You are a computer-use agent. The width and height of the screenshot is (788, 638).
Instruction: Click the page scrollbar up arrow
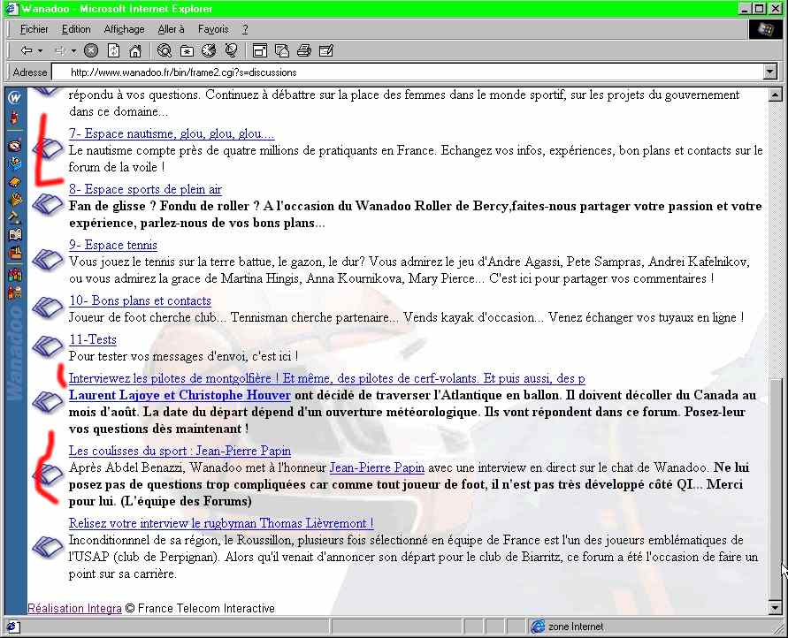775,95
